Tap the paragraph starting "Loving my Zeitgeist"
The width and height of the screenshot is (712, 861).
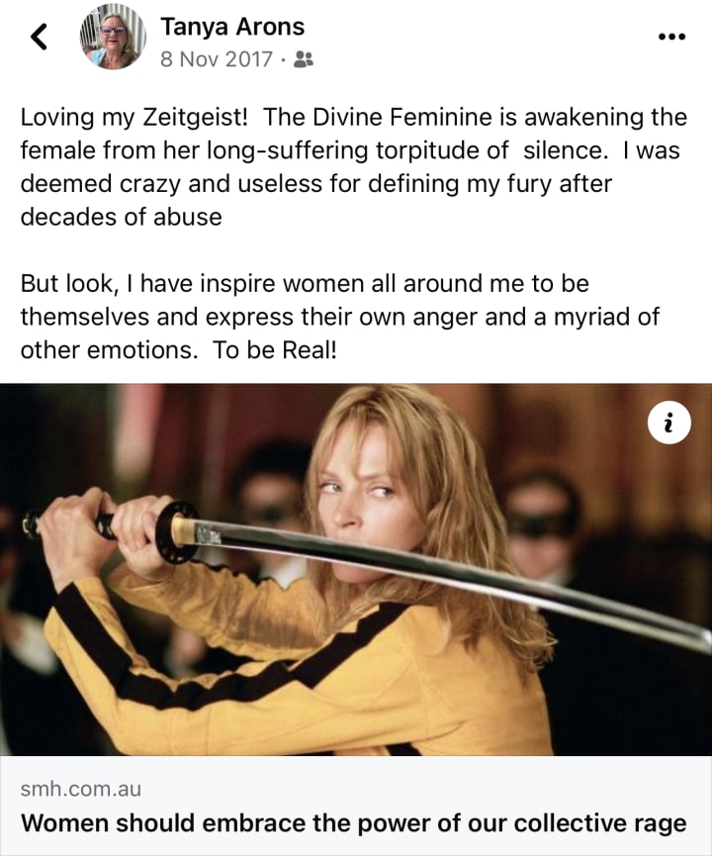[x=353, y=167]
